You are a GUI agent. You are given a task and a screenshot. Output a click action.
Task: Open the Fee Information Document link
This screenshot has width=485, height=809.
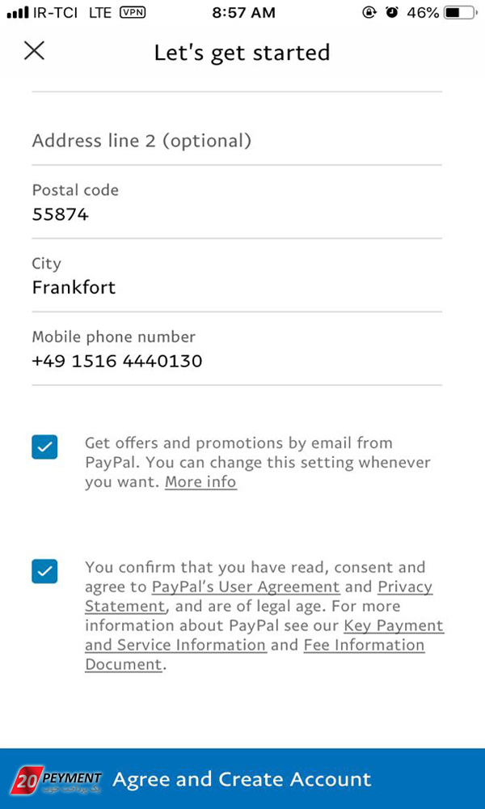coord(255,654)
